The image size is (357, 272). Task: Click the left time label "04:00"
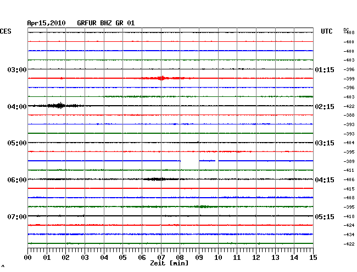17,107
